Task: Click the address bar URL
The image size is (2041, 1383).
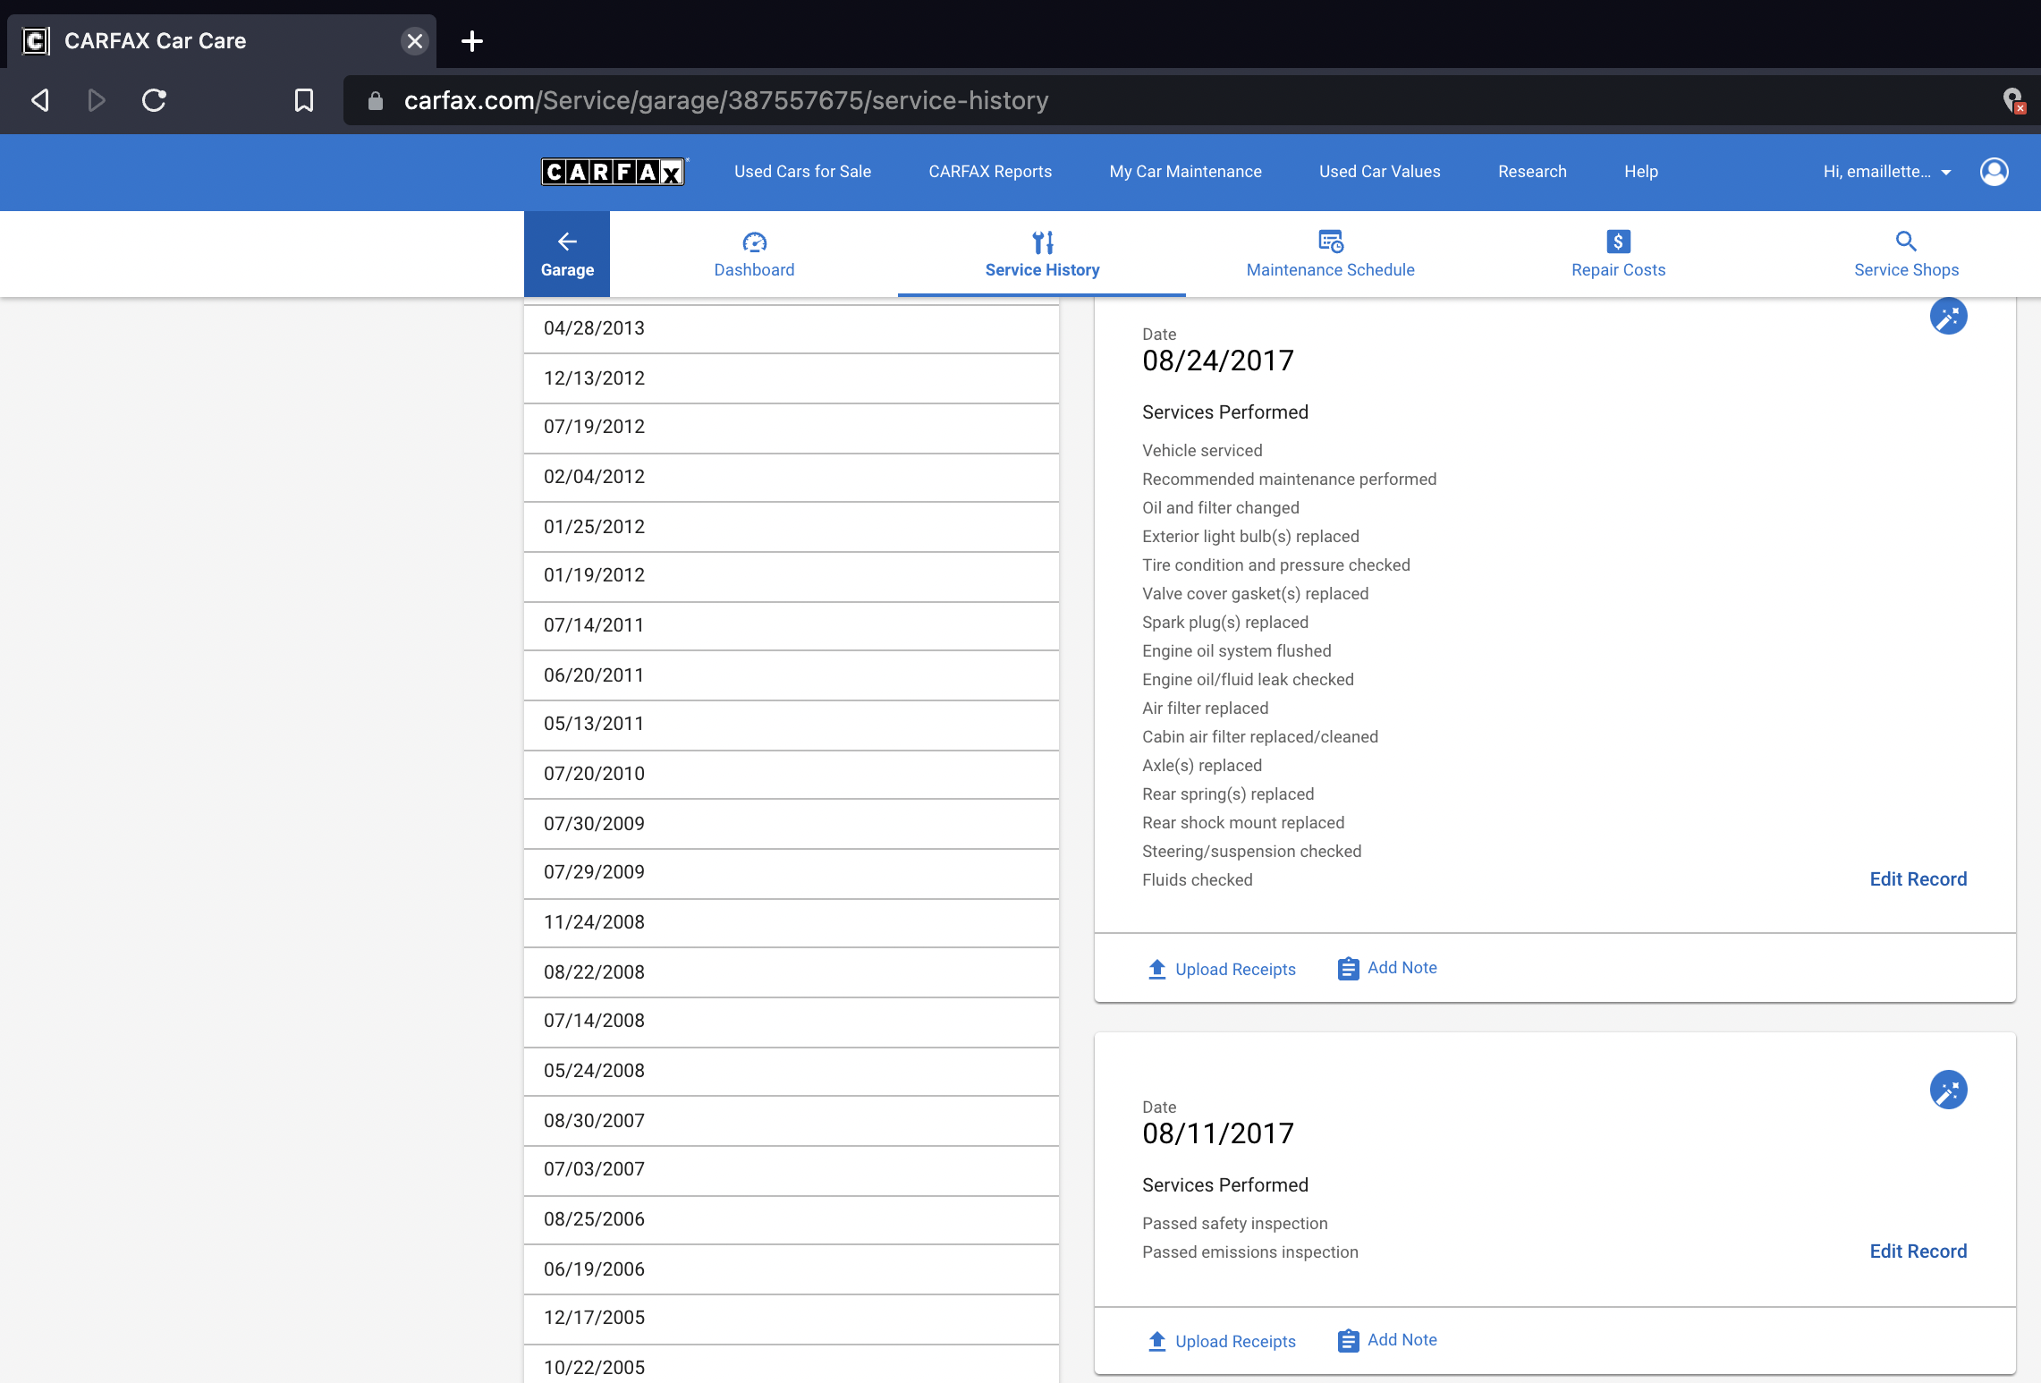Action: 726,100
